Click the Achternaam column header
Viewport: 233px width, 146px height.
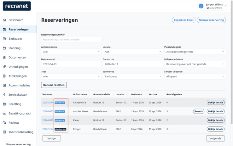click(x=80, y=94)
